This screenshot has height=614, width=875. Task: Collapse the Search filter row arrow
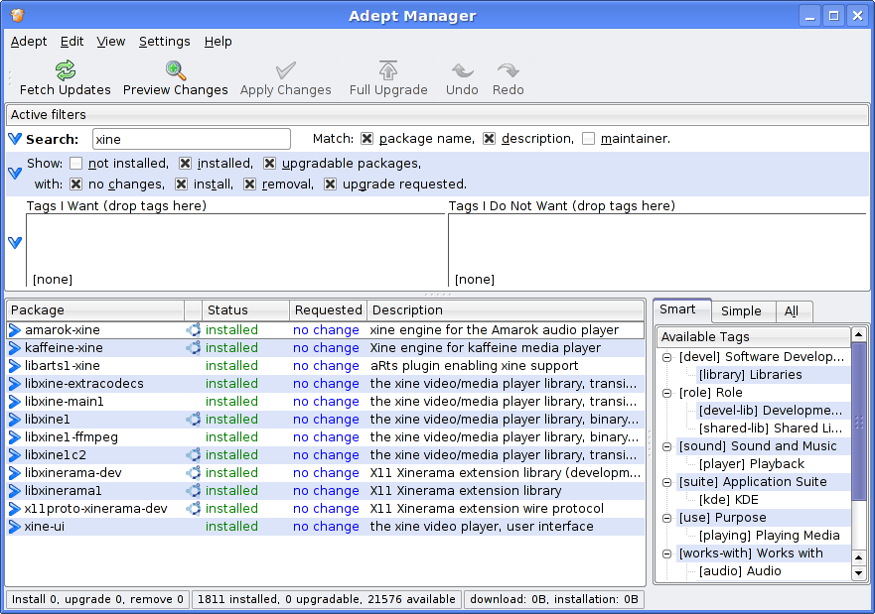tap(15, 139)
